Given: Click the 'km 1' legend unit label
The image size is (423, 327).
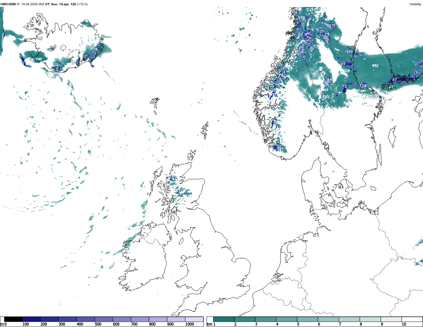Looking at the screenshot, I should coord(211,324).
